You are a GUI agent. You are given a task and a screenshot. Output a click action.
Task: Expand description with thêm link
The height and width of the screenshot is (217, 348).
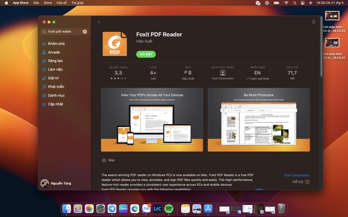(x=259, y=189)
